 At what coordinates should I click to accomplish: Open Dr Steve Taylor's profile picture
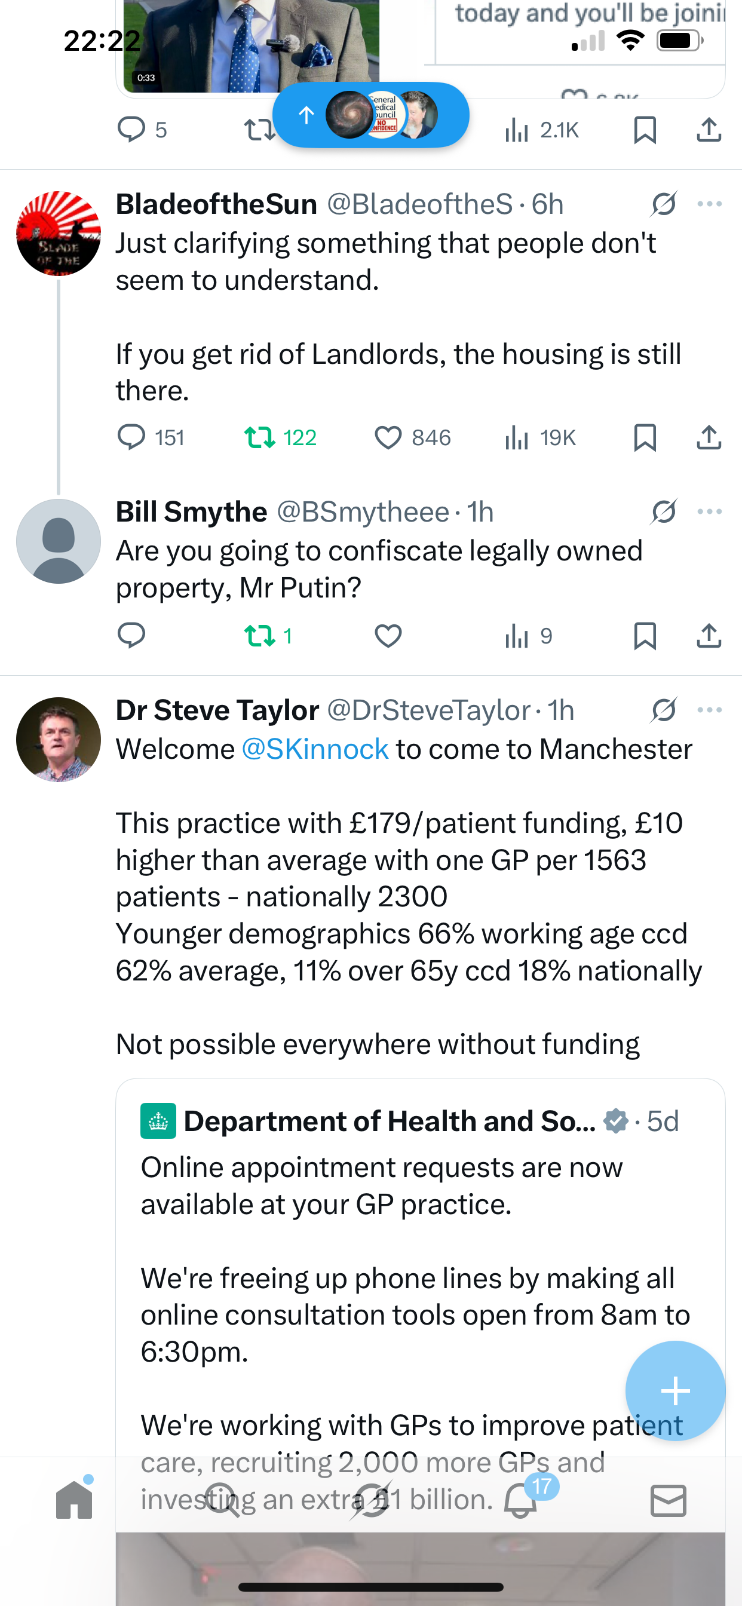[59, 740]
